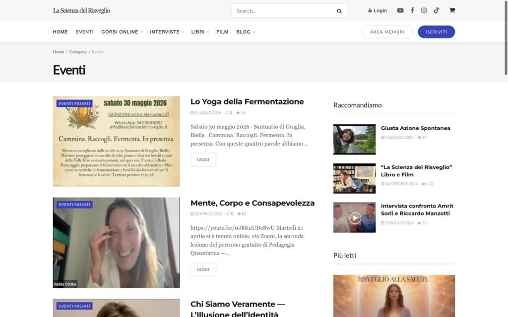Click the Login link with lock icon
The width and height of the screenshot is (508, 317).
coord(378,11)
